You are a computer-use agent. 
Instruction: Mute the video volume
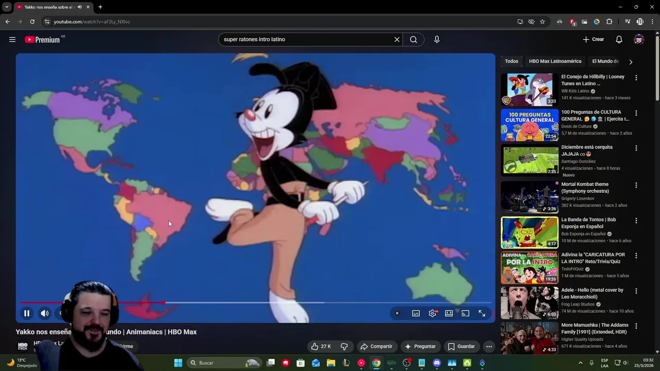(x=45, y=313)
